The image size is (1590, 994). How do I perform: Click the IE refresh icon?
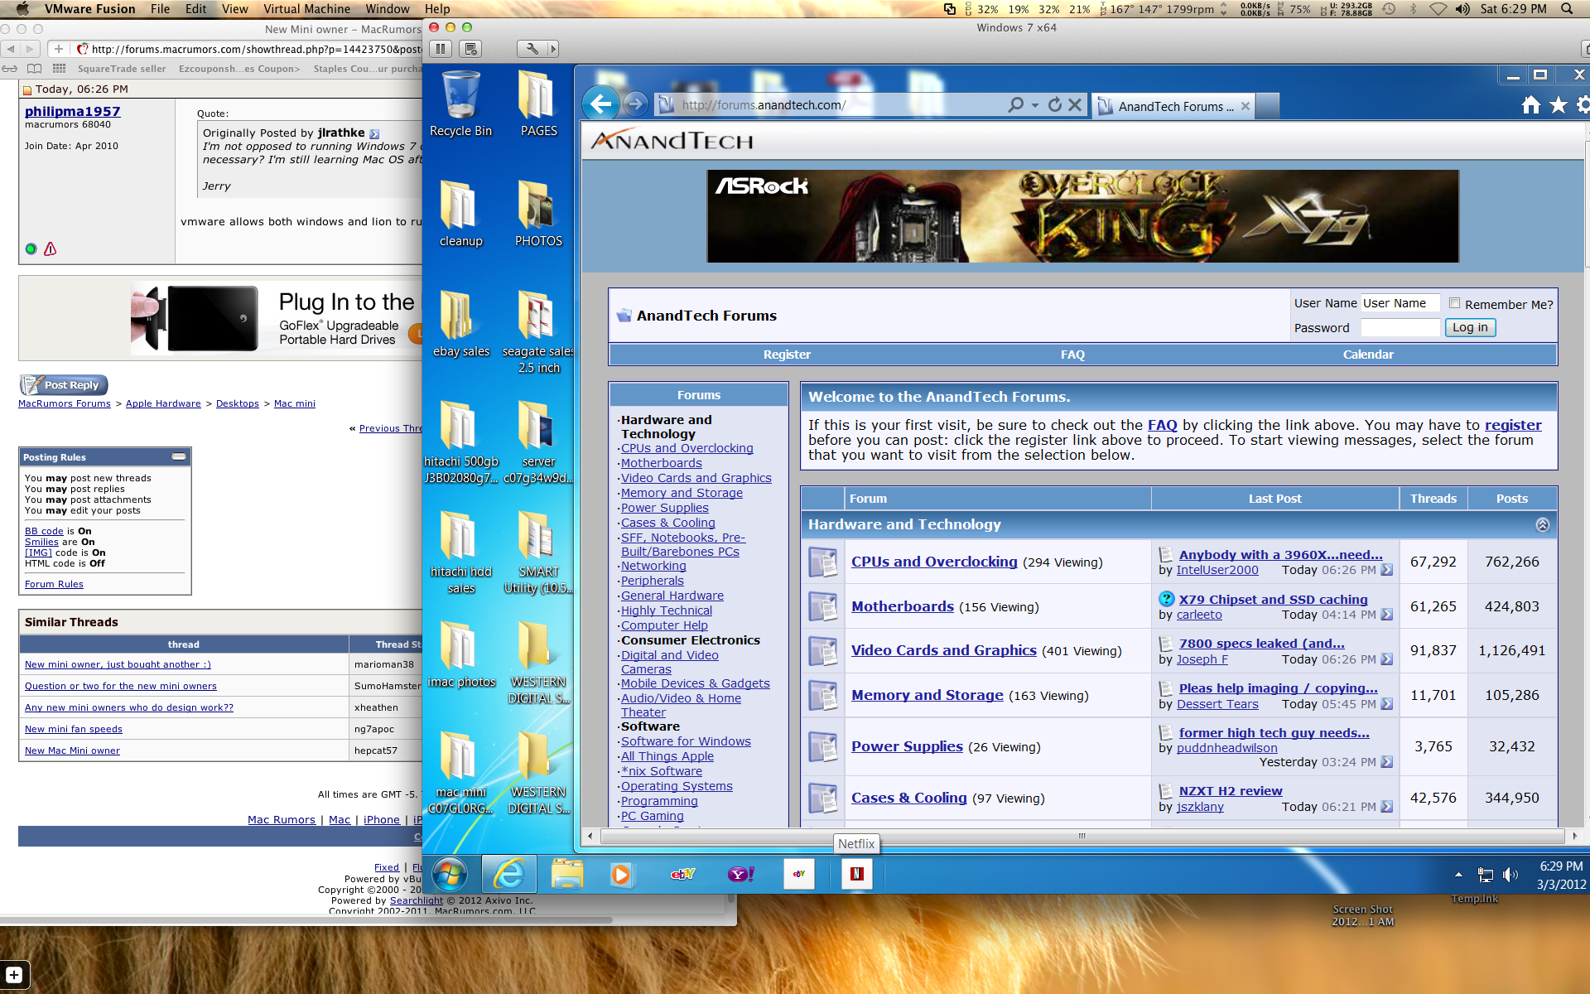click(x=1054, y=105)
